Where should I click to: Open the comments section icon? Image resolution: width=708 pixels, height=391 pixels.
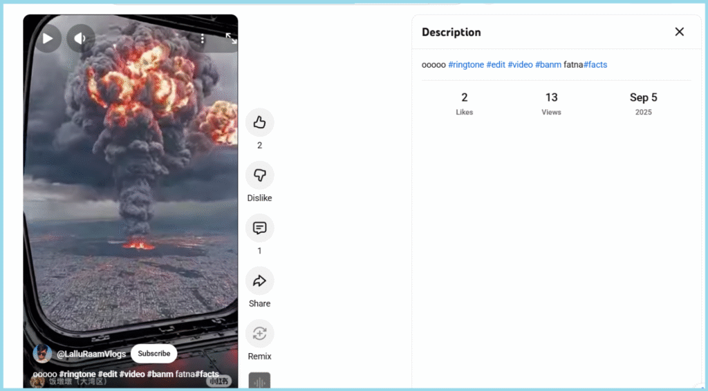pyautogui.click(x=259, y=228)
